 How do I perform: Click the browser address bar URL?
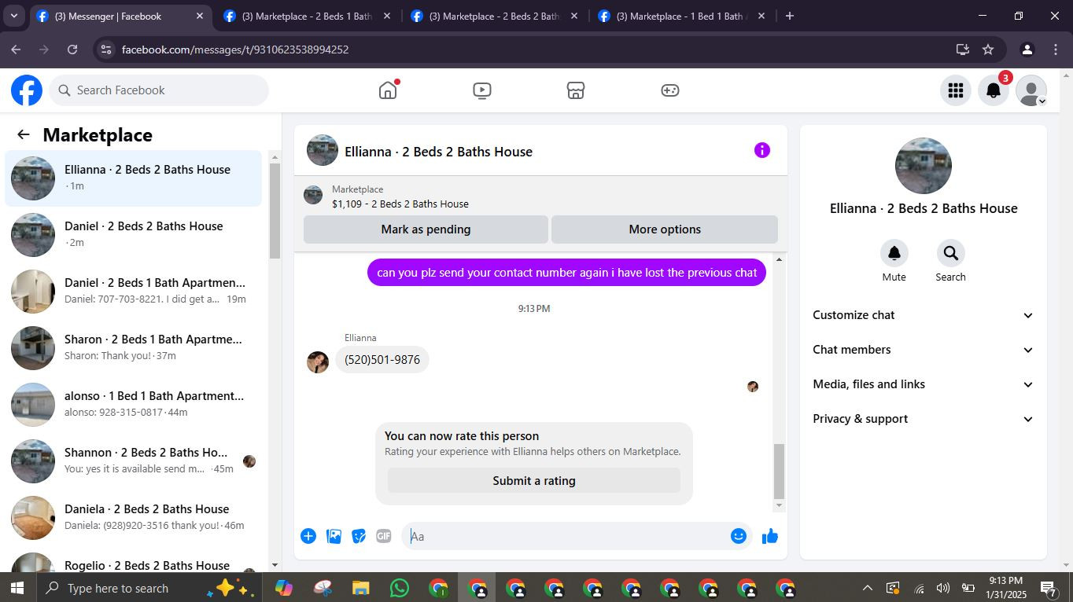235,50
